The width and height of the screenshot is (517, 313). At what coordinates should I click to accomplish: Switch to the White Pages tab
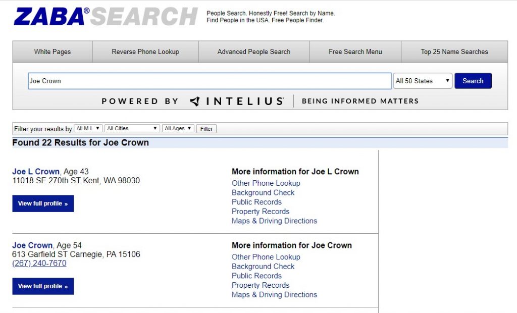point(52,51)
